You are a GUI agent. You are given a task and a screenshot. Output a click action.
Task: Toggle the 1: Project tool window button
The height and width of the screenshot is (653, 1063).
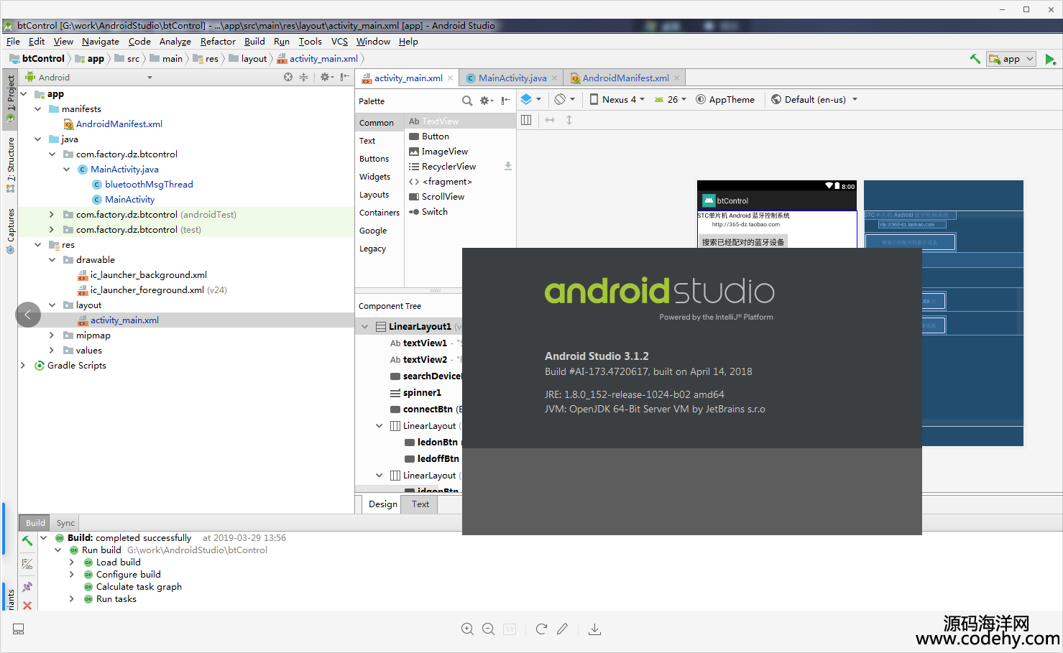(10, 99)
